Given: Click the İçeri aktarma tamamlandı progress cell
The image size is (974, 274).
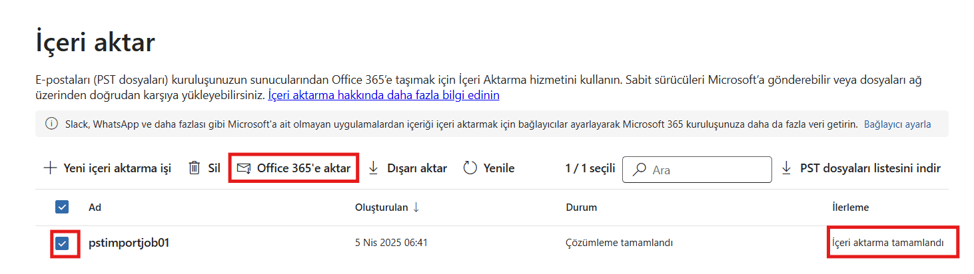Looking at the screenshot, I should coord(888,243).
